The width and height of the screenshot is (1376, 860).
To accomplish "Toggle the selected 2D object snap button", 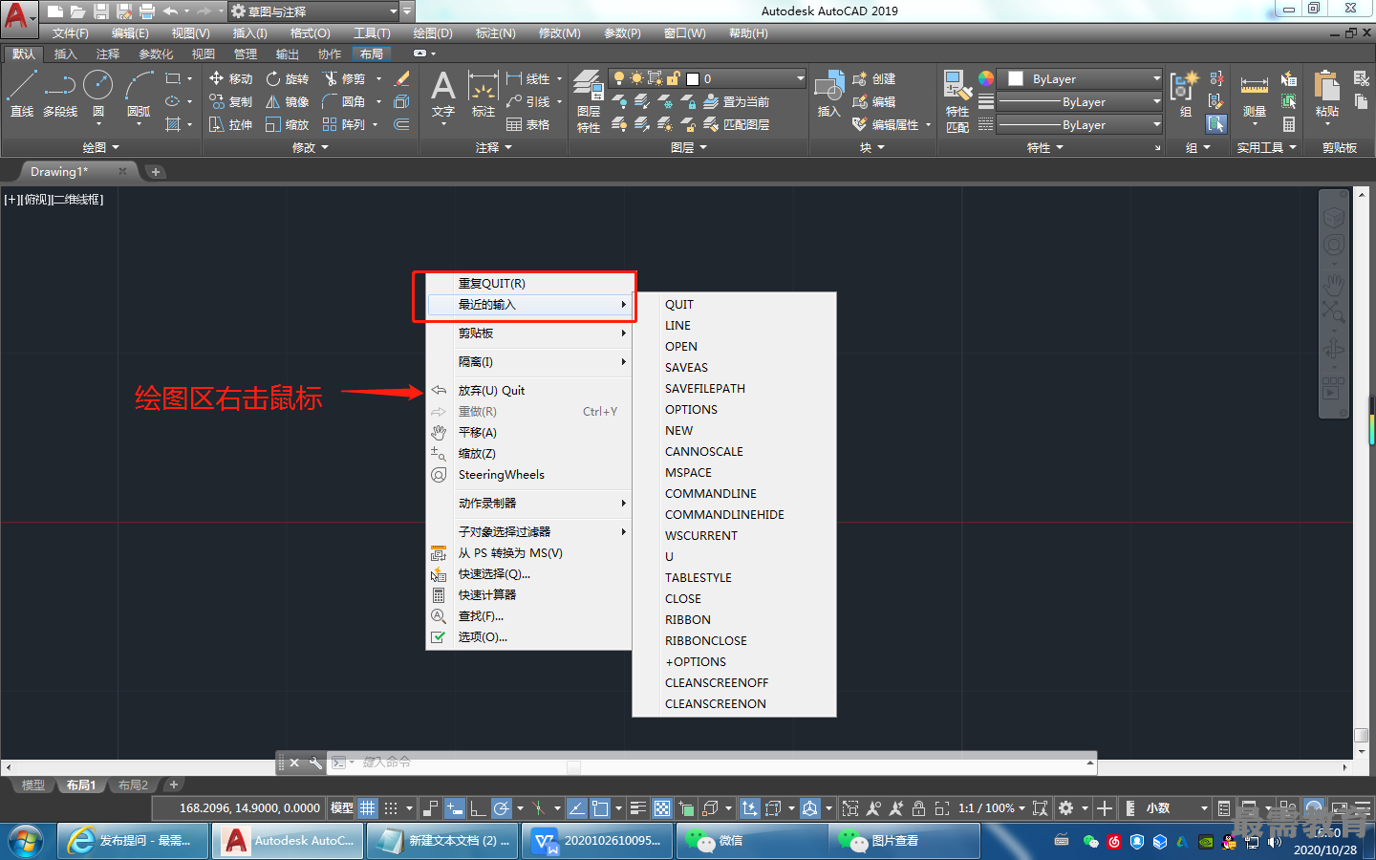I will [600, 808].
